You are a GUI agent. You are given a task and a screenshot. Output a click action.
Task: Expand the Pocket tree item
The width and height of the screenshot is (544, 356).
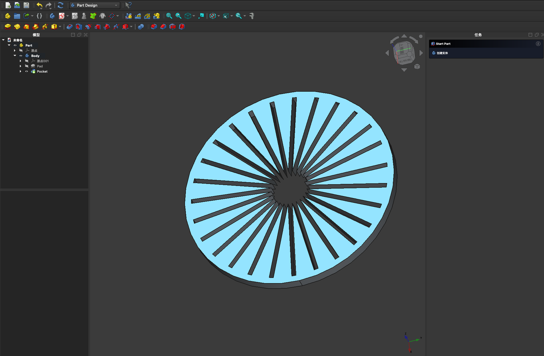(x=20, y=71)
